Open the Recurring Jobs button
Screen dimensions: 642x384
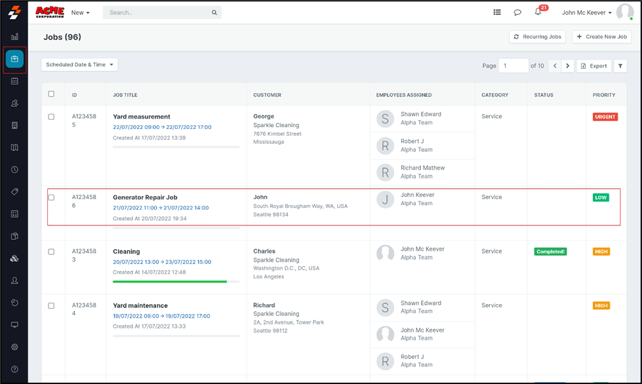pos(537,37)
